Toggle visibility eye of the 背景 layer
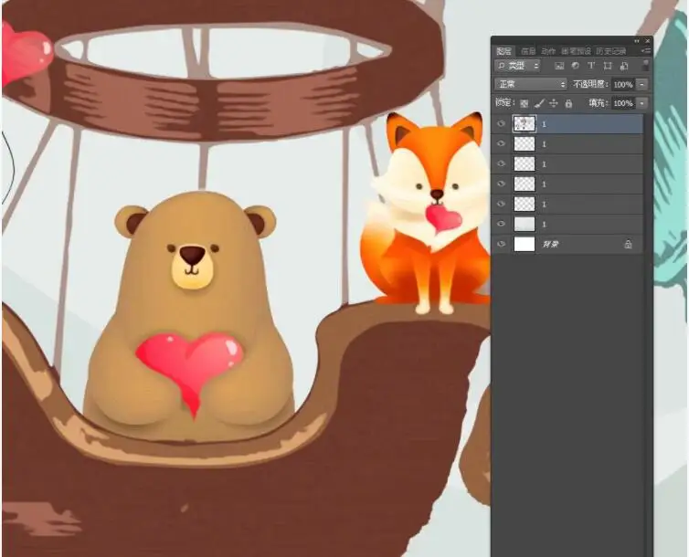Viewport: 689px width, 557px height. click(x=501, y=244)
